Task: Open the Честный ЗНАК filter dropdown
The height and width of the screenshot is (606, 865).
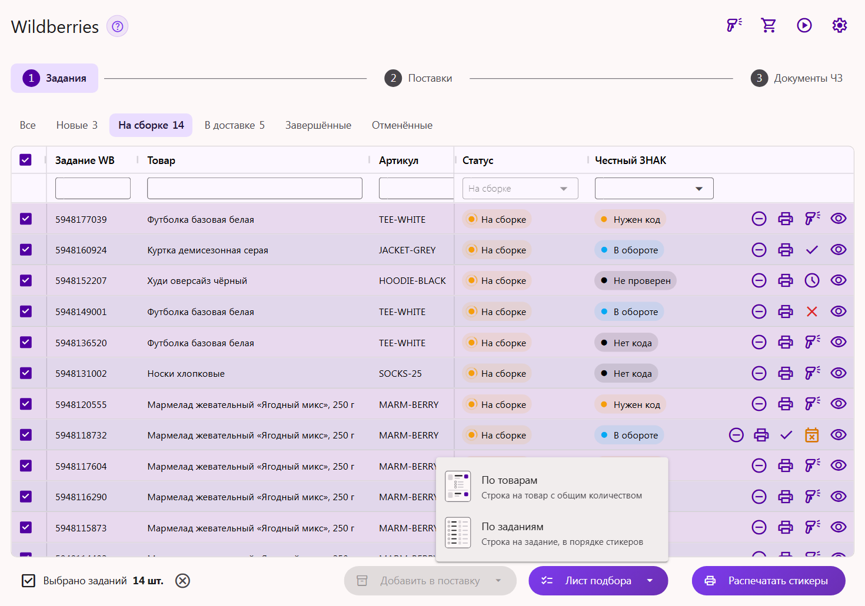Action: [654, 189]
